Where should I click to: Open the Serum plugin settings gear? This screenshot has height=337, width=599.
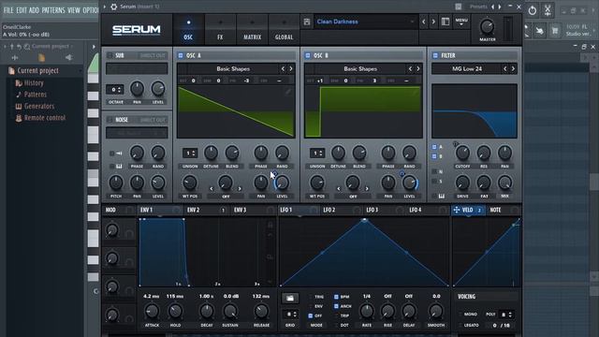tap(114, 7)
